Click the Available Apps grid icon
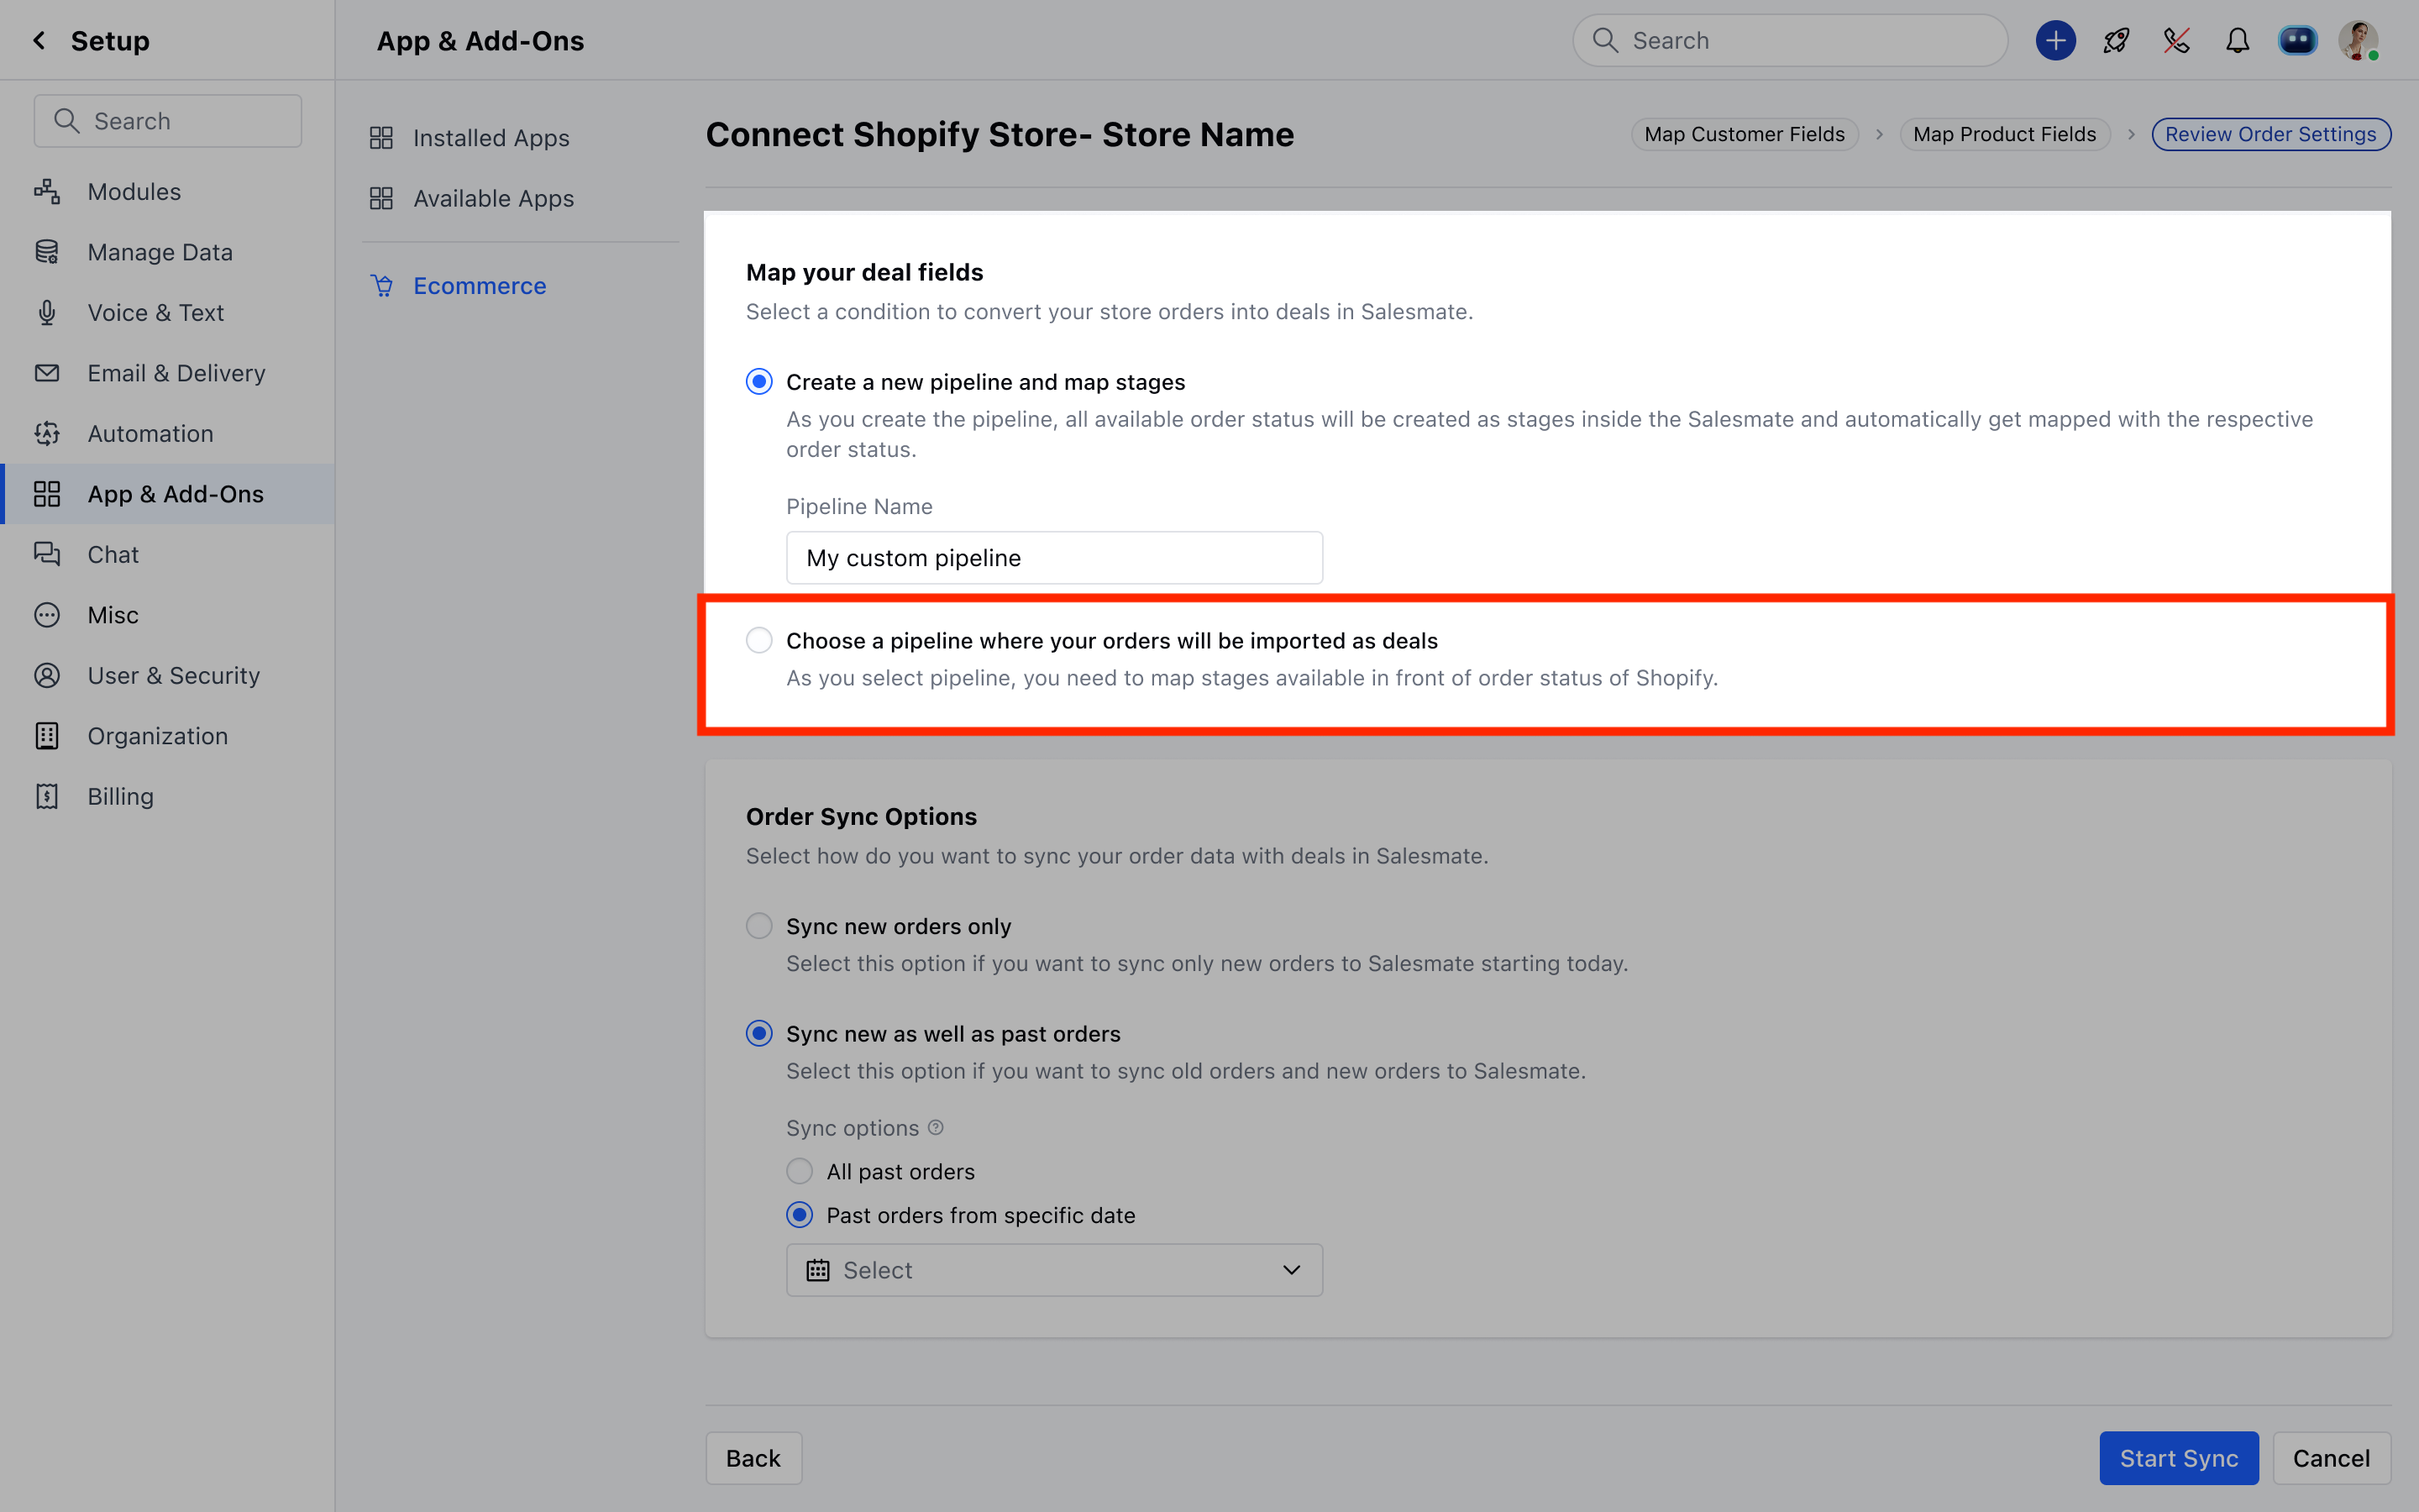The image size is (2419, 1512). point(380,198)
